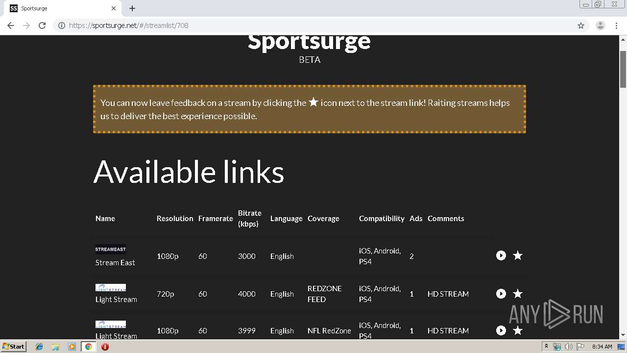Screen dimensions: 627x353
Task: Play the Light Stream 720p link
Action: coord(501,294)
